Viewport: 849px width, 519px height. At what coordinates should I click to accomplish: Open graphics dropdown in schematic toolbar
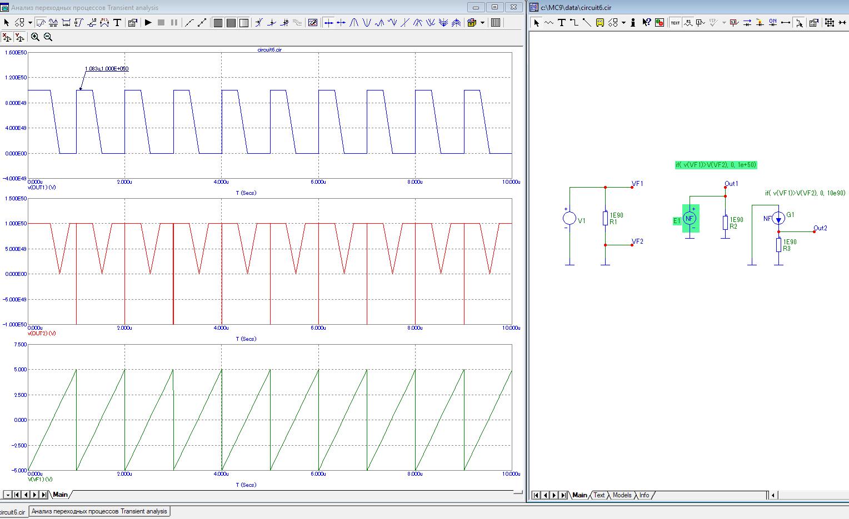(x=623, y=23)
